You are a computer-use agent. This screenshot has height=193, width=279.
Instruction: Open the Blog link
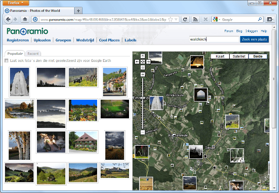coord(239,31)
